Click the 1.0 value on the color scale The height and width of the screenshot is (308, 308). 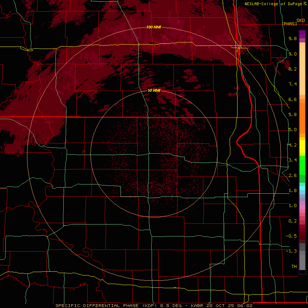(293, 206)
